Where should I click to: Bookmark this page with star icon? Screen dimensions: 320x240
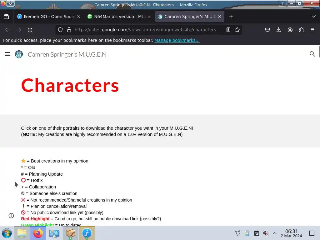pos(237,30)
